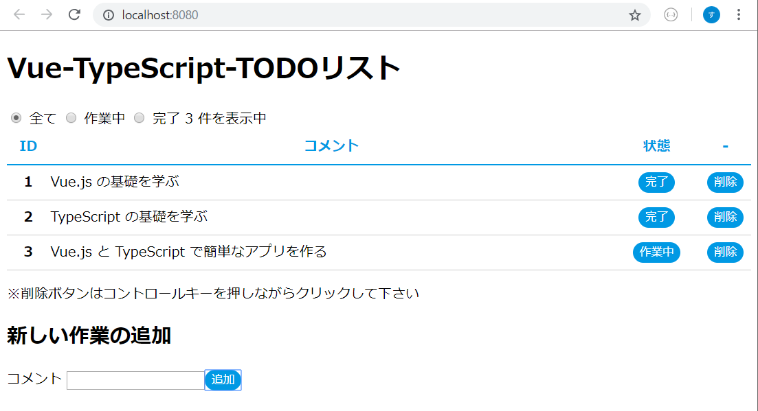Click the ID column header

[x=28, y=146]
